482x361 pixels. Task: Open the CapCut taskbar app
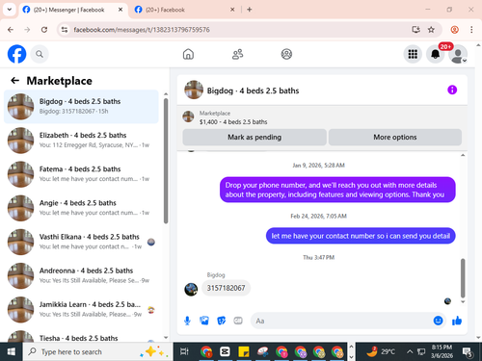tap(225, 351)
